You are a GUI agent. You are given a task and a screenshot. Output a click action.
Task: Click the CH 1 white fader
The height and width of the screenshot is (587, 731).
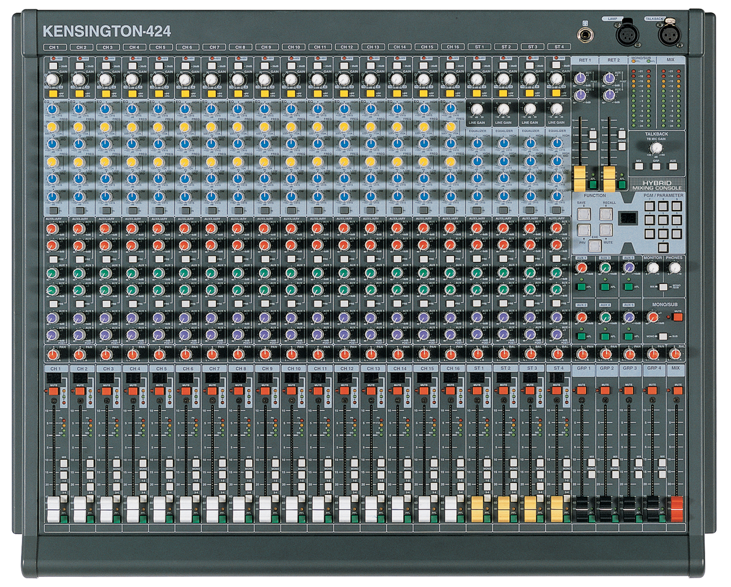click(x=53, y=509)
